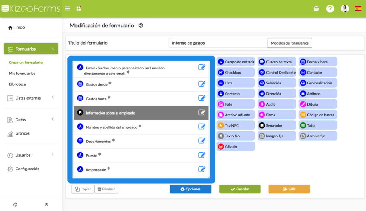Screen dimensions: 366x211
Task: Click the Copiar button
Action: coord(83,189)
